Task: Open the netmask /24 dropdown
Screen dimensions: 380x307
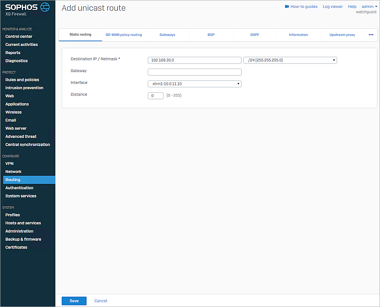Action: coord(334,60)
